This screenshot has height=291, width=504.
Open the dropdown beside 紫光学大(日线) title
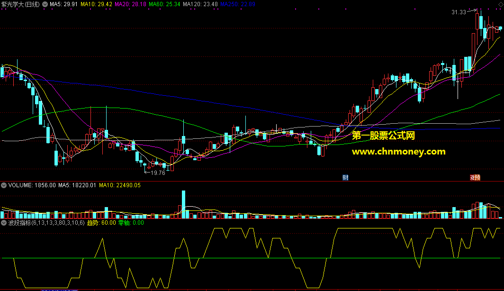point(45,4)
